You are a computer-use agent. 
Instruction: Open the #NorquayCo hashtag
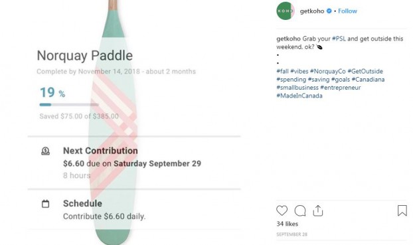click(x=327, y=72)
